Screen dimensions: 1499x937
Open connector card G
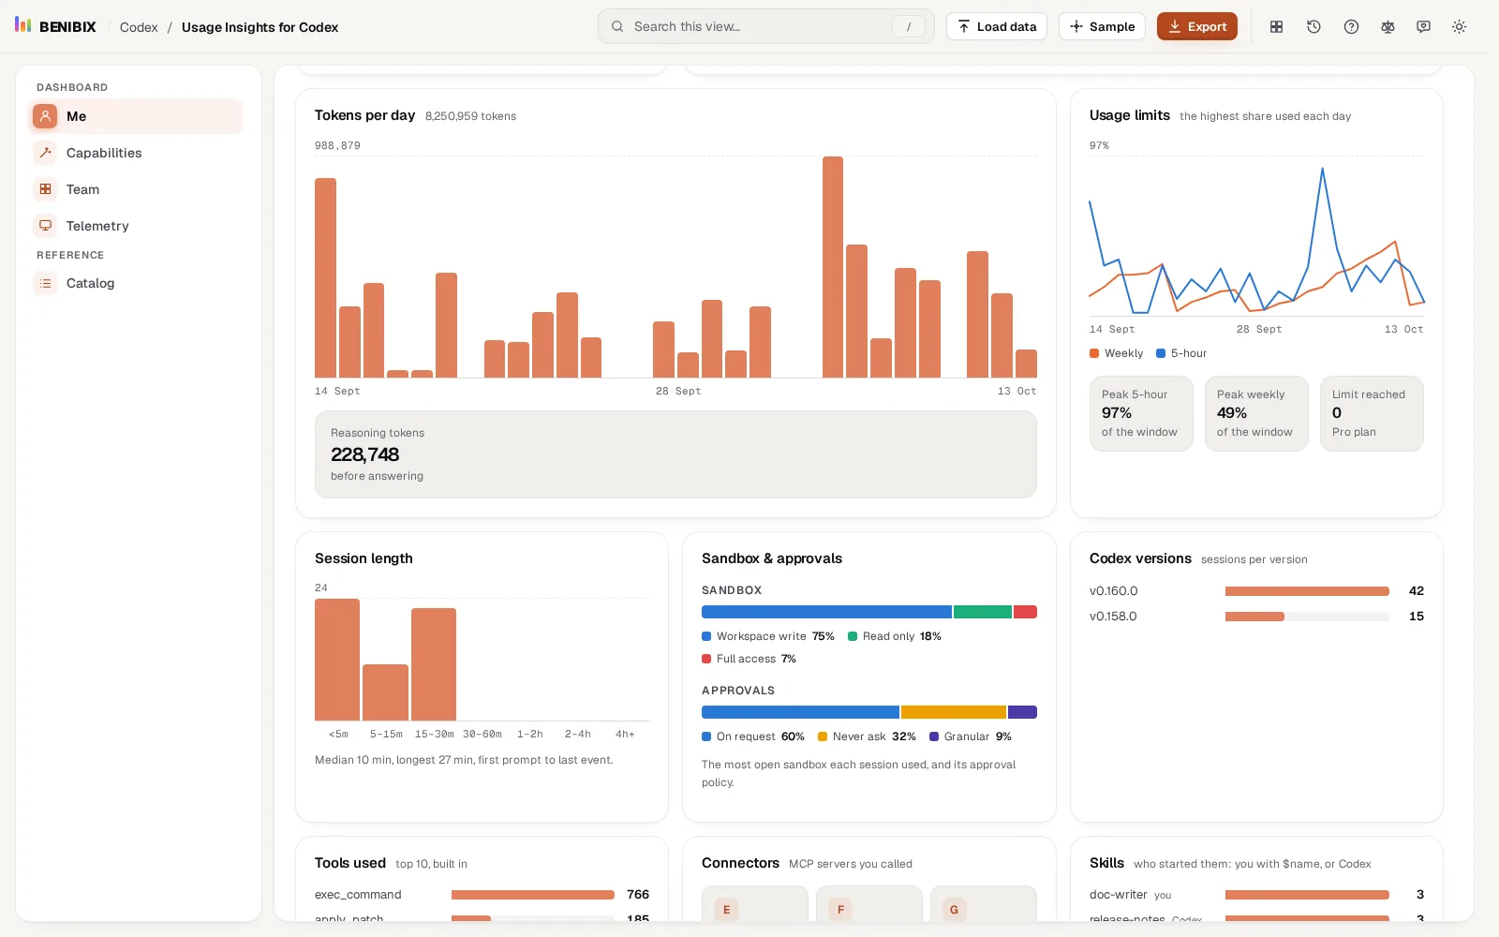984,903
